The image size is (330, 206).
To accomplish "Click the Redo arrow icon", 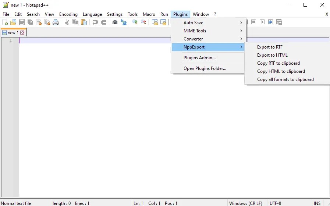I will click(x=103, y=22).
